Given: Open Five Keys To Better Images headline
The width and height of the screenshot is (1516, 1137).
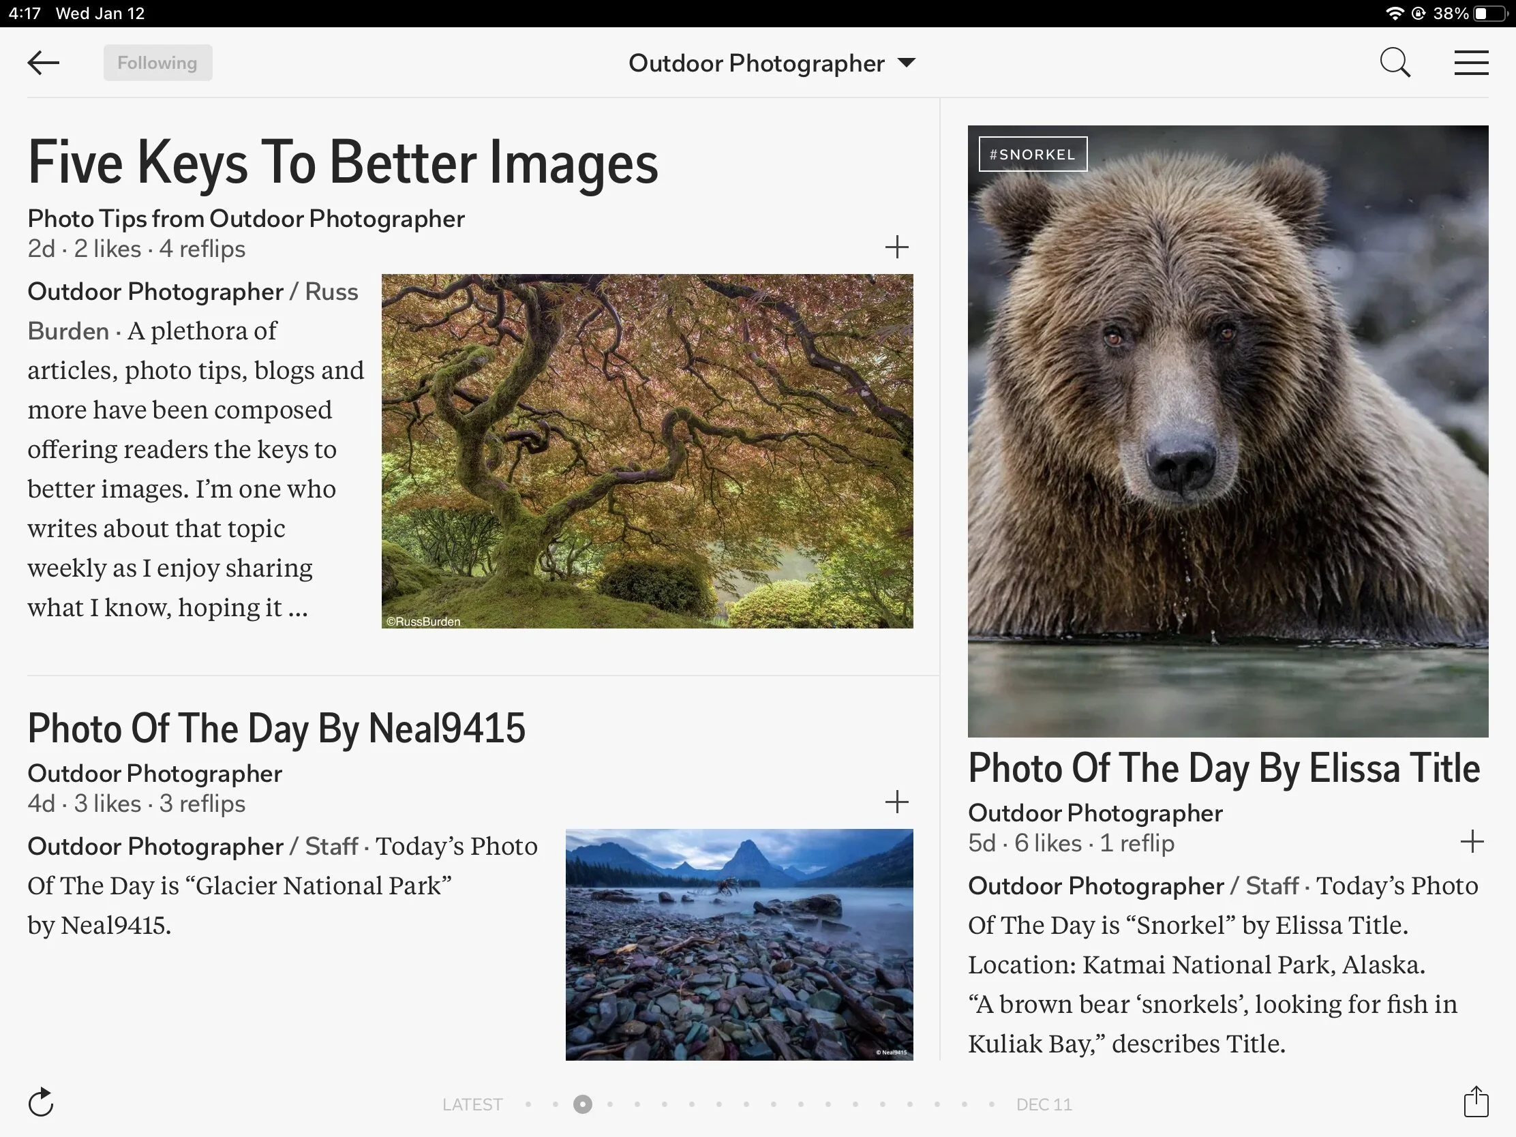Looking at the screenshot, I should [343, 163].
